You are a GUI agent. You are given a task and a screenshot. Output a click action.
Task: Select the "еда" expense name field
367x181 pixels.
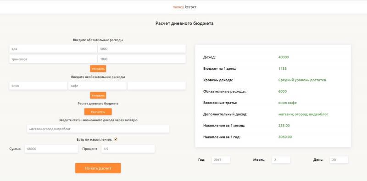point(53,49)
